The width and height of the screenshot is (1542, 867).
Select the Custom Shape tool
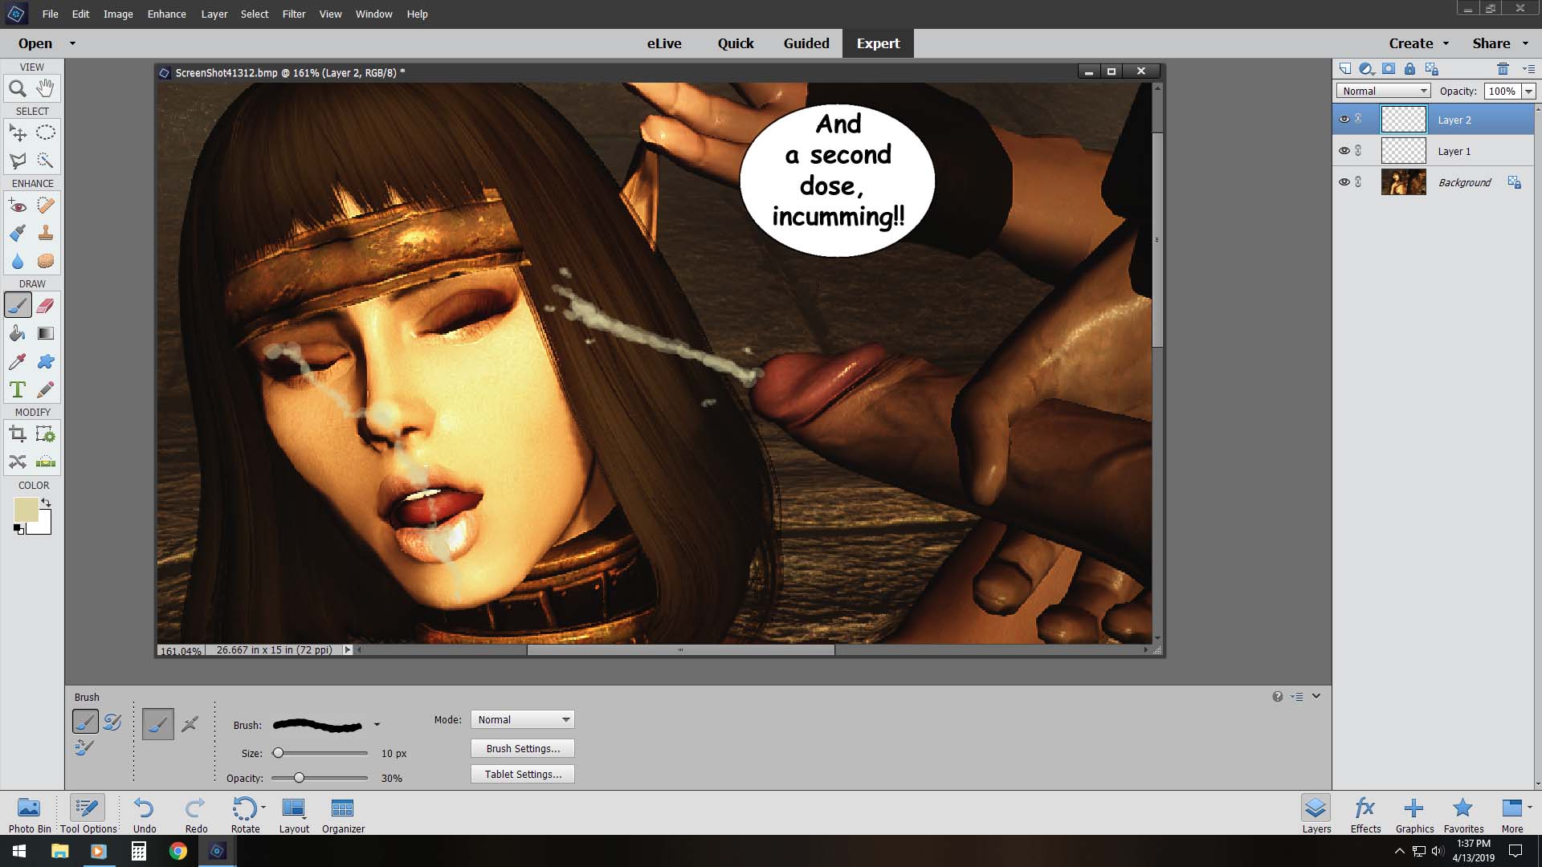tap(46, 361)
